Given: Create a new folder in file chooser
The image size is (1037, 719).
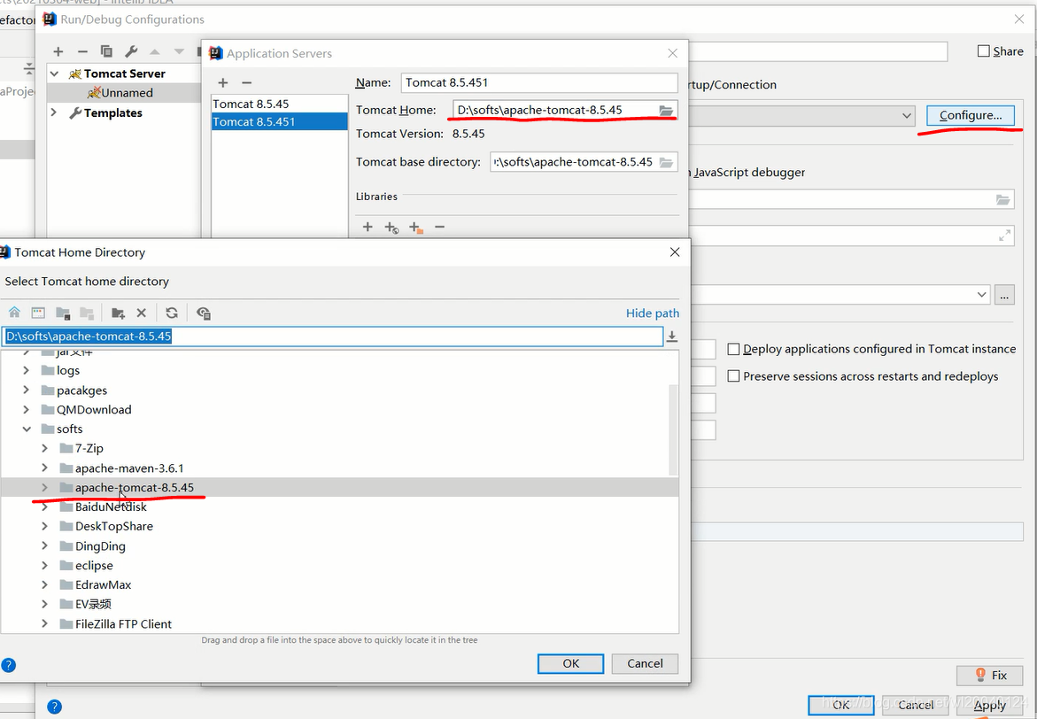Looking at the screenshot, I should pos(118,313).
